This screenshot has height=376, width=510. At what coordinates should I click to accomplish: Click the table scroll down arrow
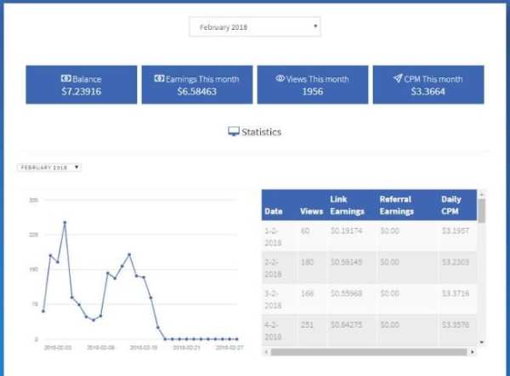[x=482, y=343]
